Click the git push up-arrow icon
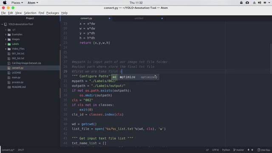Image resolution: width=272 pixels, height=153 pixels. click(x=252, y=150)
